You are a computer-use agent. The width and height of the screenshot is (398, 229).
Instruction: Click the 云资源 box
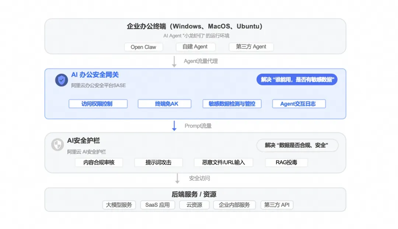[x=194, y=205]
